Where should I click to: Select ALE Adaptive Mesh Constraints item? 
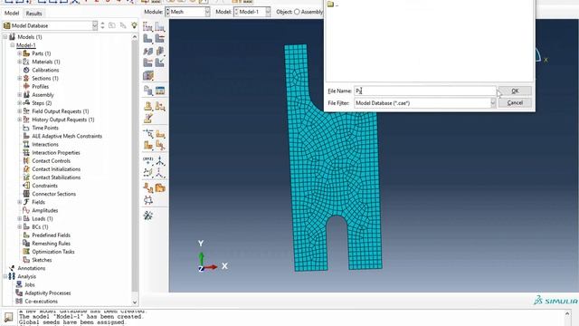[67, 136]
